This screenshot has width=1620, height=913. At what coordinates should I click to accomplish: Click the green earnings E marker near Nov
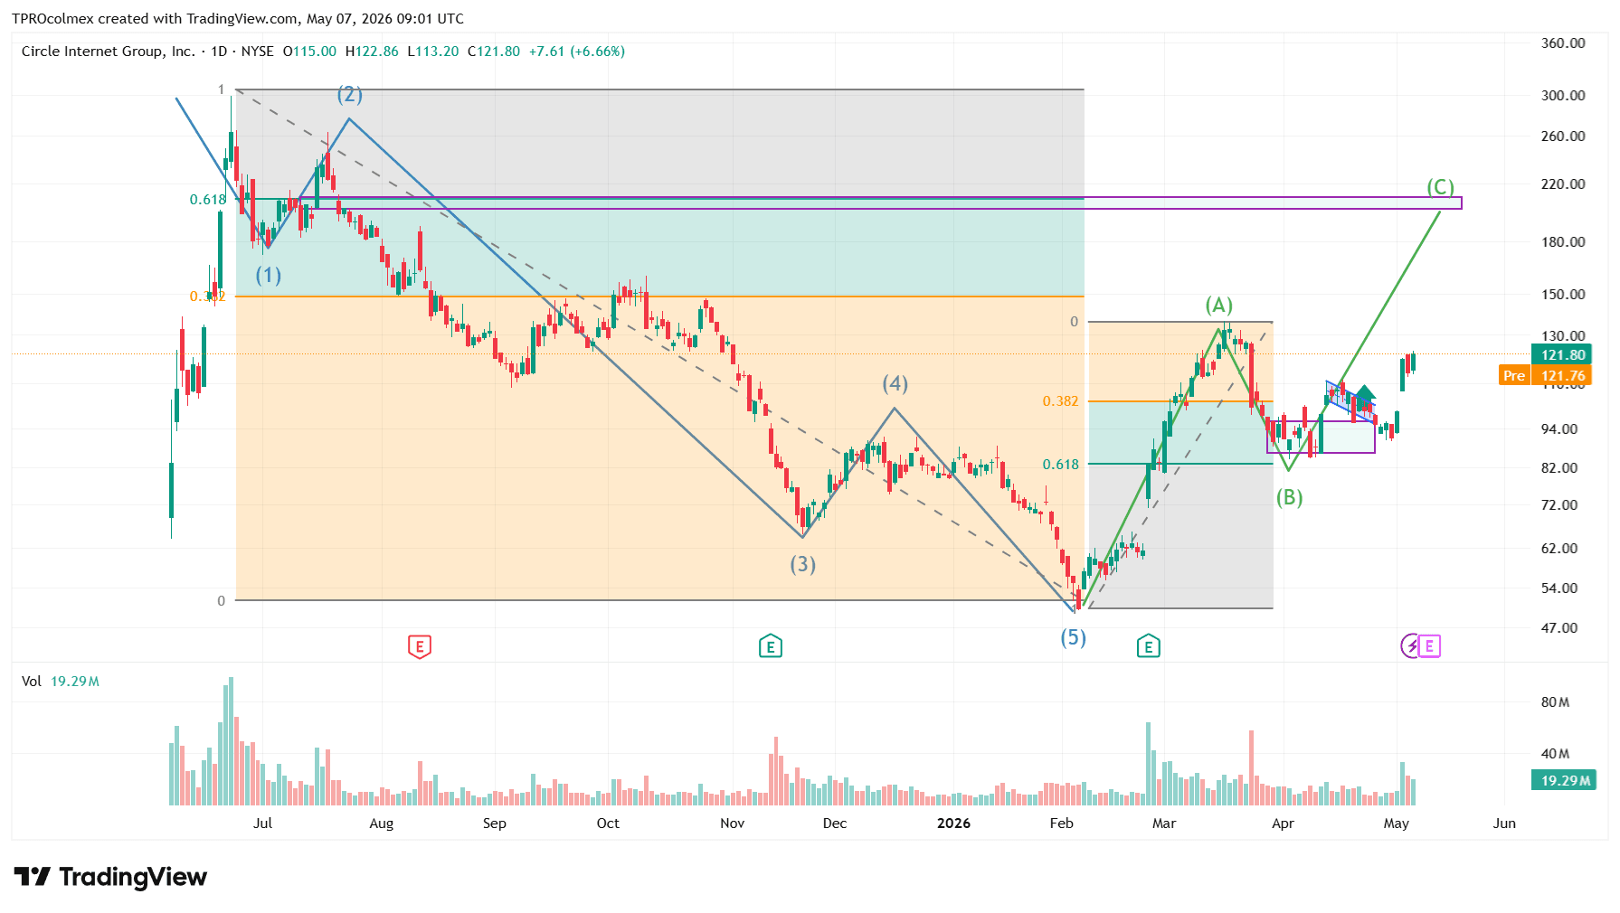pyautogui.click(x=770, y=646)
